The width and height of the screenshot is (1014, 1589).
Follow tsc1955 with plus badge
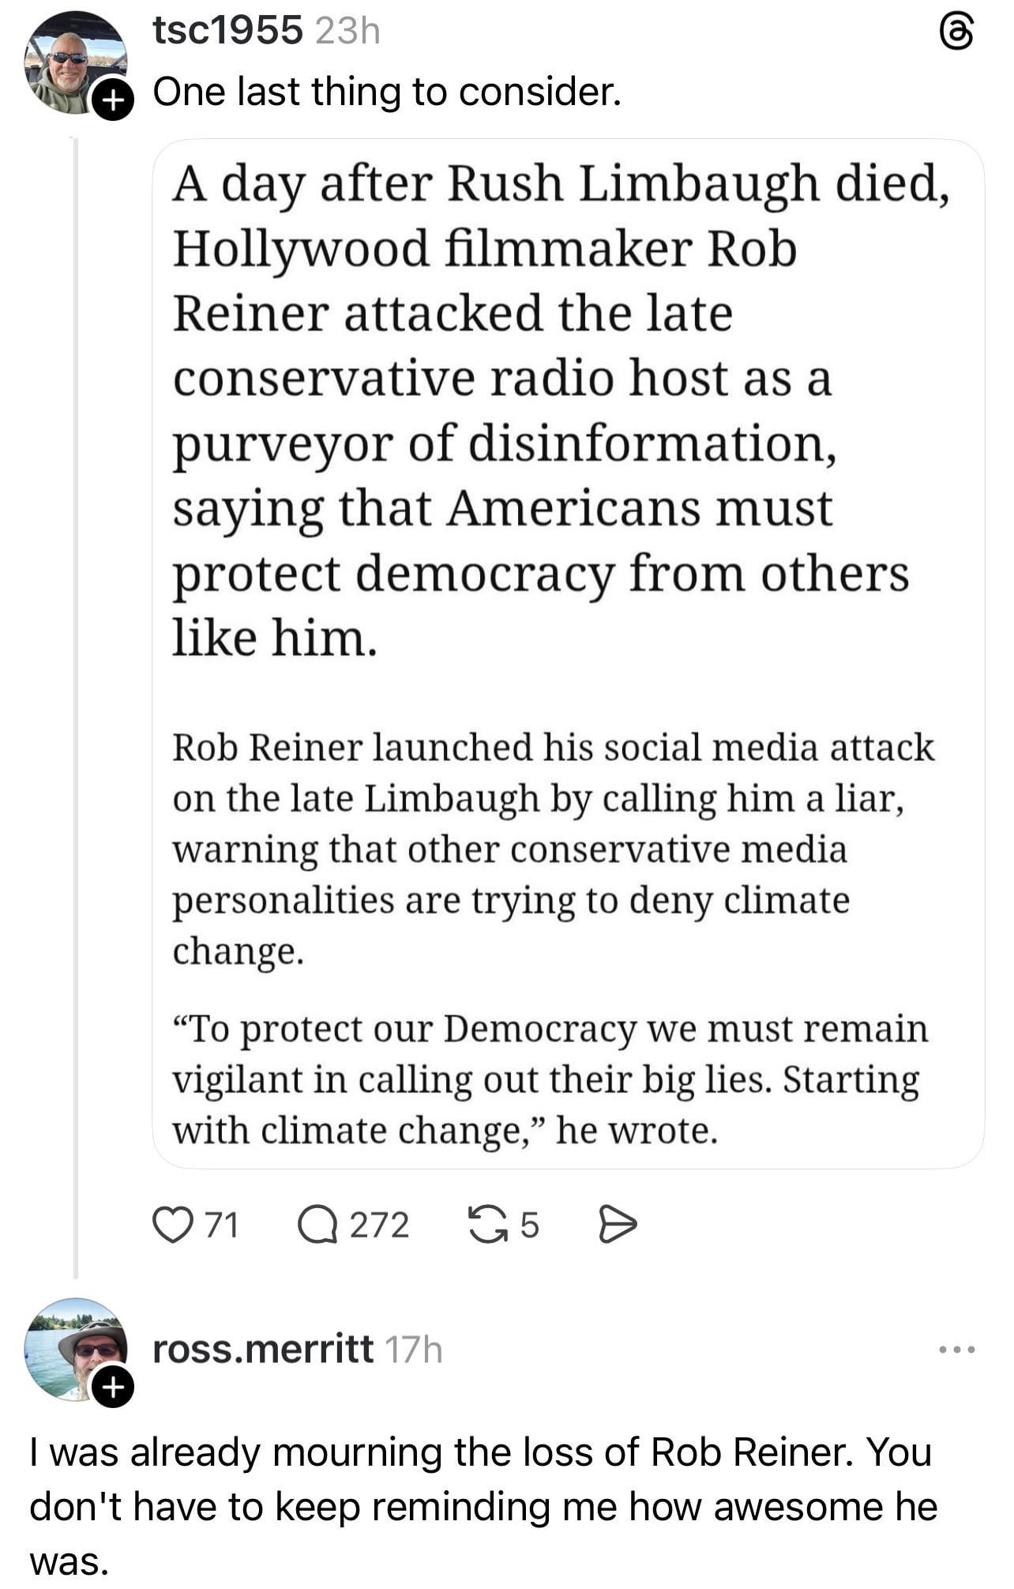[113, 100]
